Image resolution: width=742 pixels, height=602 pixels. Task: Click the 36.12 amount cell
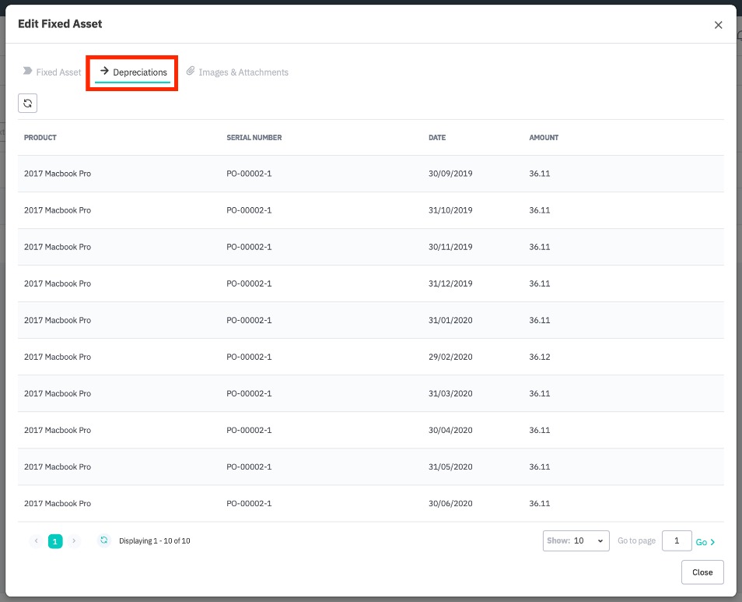[x=540, y=357]
